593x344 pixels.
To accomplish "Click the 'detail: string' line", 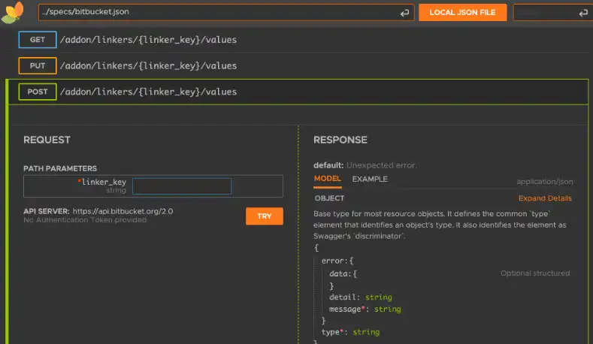I will (361, 297).
